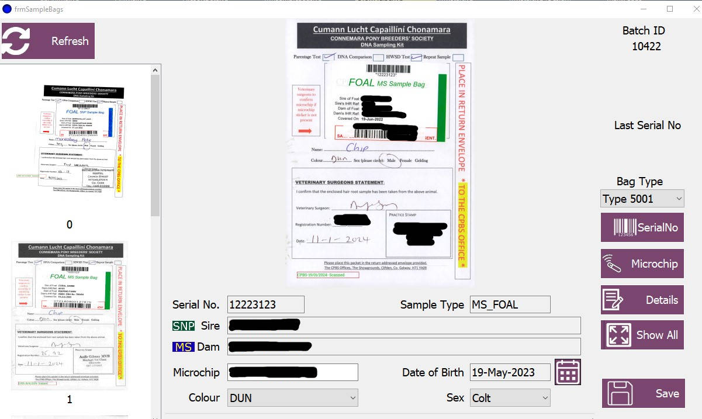Click the Batch ID value 10422
Image resolution: width=702 pixels, height=419 pixels.
tap(646, 46)
